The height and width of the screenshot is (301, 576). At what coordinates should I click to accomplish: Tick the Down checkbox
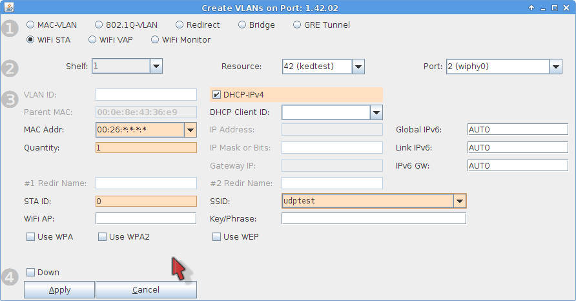coord(30,273)
